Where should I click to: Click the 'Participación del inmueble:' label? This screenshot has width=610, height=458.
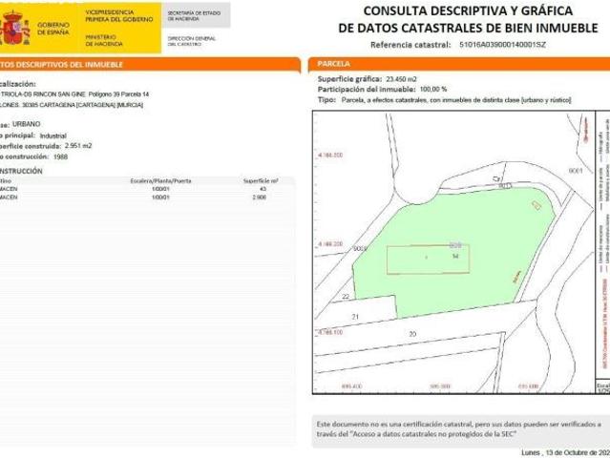[367, 90]
